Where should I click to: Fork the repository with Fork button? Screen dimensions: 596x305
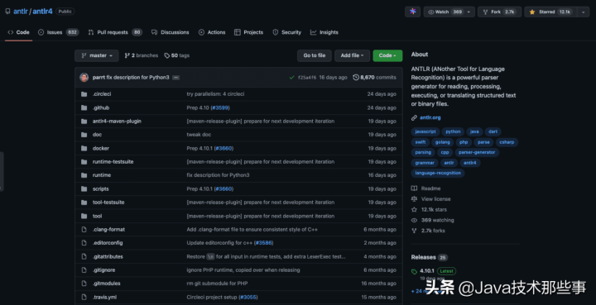click(x=499, y=12)
